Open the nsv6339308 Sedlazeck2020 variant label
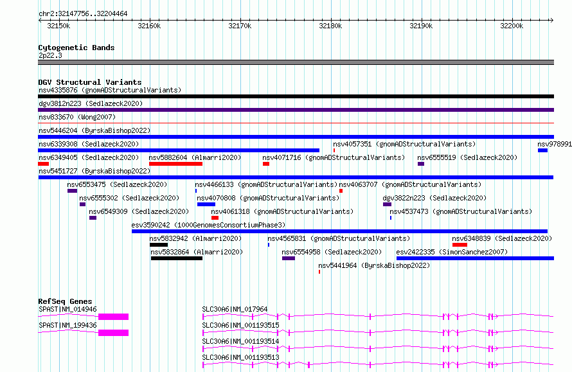 [89, 144]
